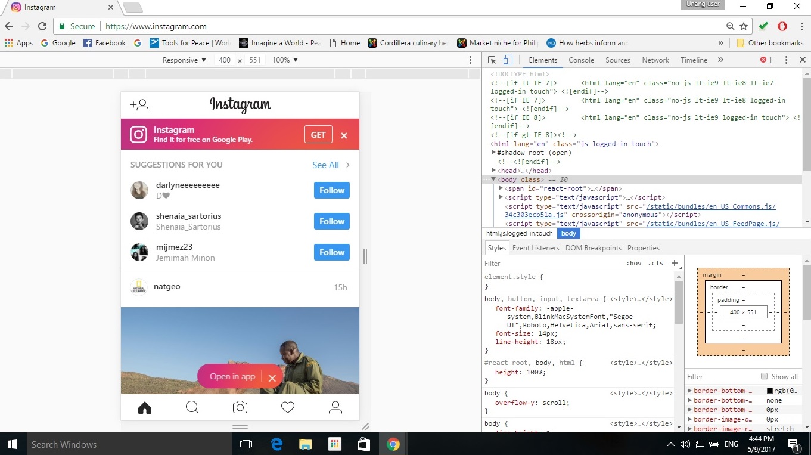Open the DevTools customize menu
Viewport: 811px width, 455px height.
coord(786,60)
